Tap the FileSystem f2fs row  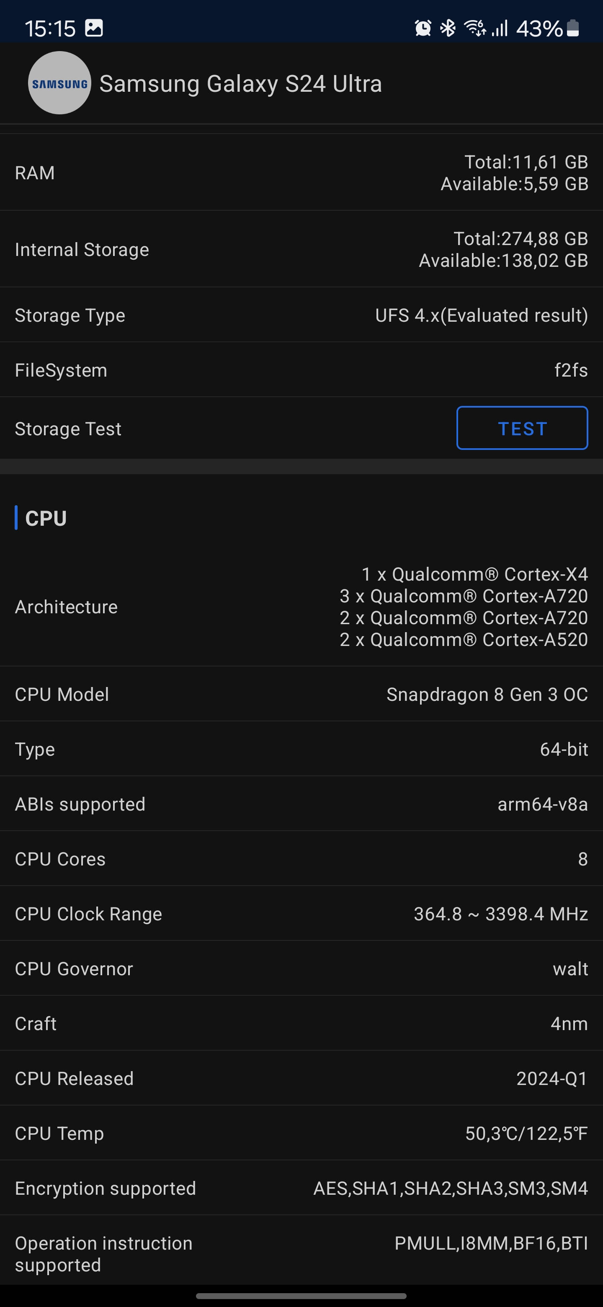point(301,370)
